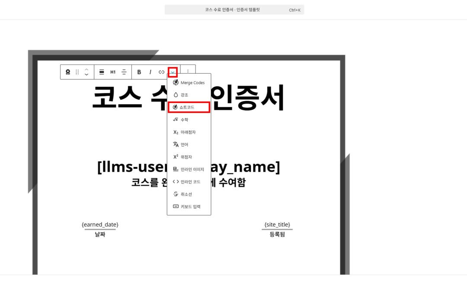Image resolution: width=467 pixels, height=292 pixels.
Task: Insert an 인라인 이미지 inline image
Action: point(189,169)
